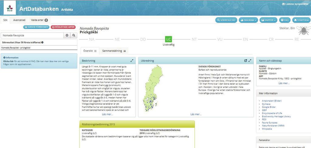The image size is (311, 148).
Task: Click the search input field
Action: coord(32,35)
